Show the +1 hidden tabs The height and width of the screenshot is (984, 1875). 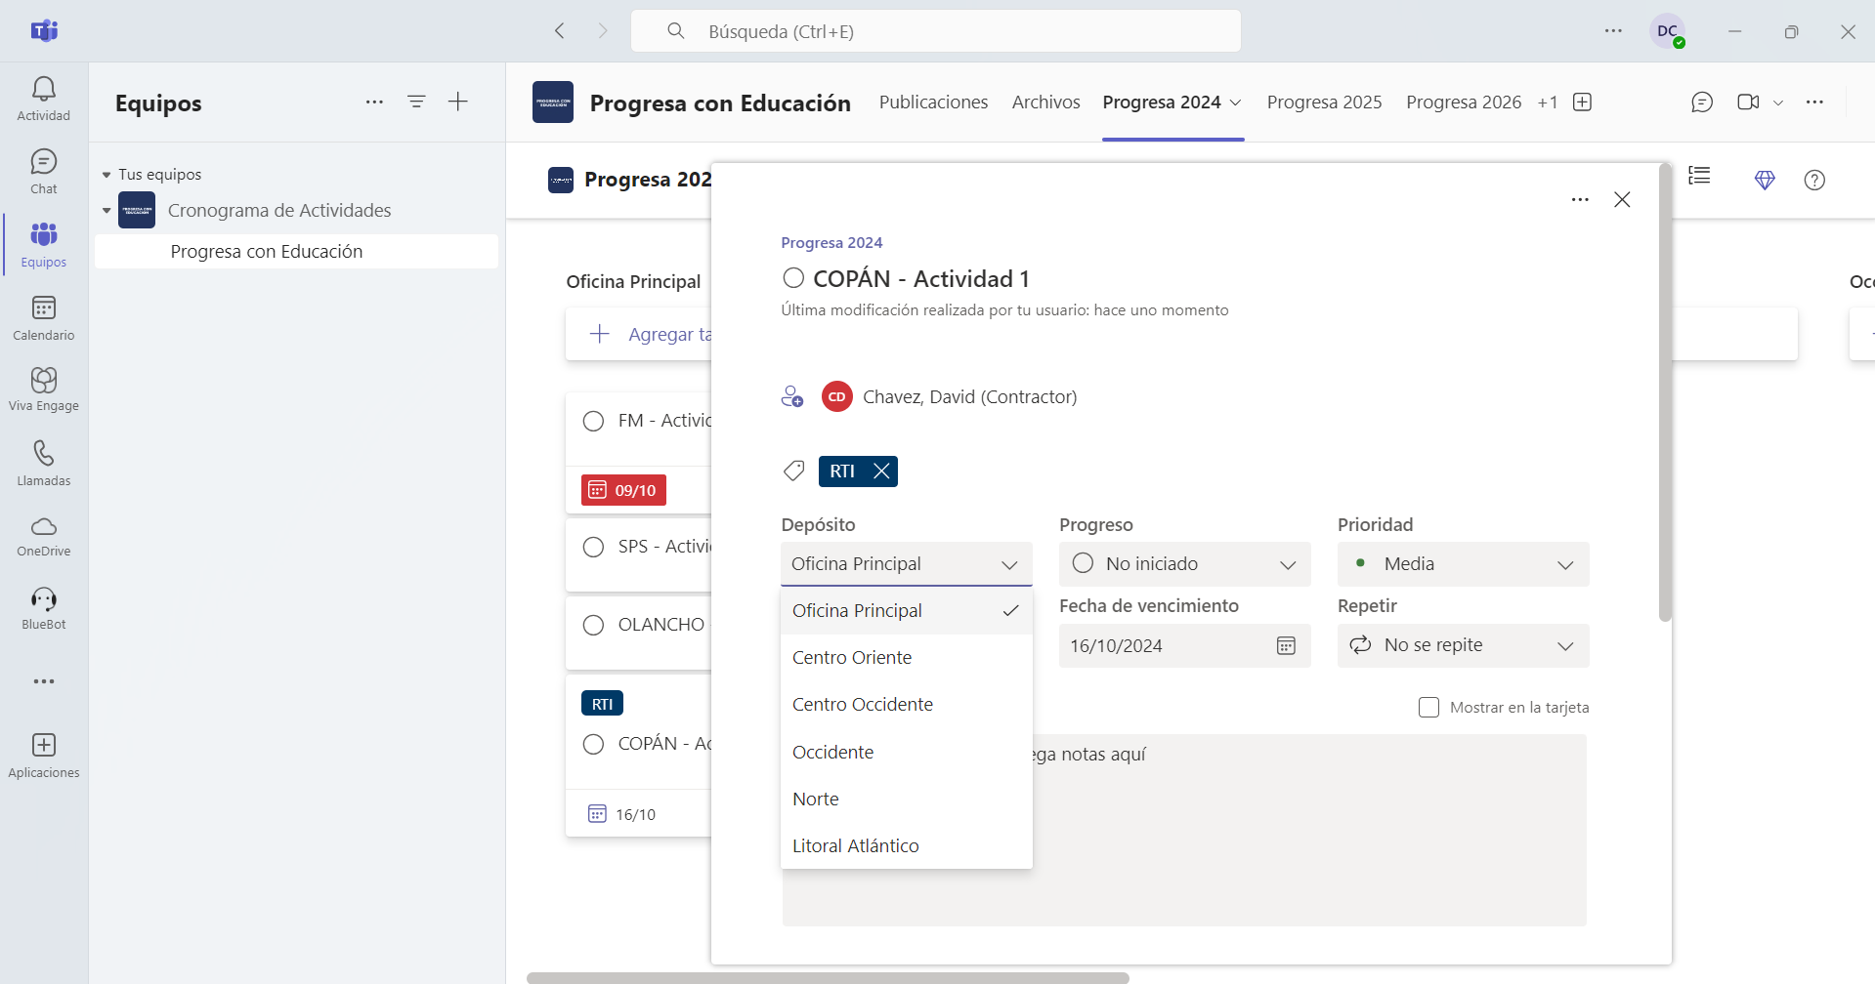click(x=1548, y=102)
